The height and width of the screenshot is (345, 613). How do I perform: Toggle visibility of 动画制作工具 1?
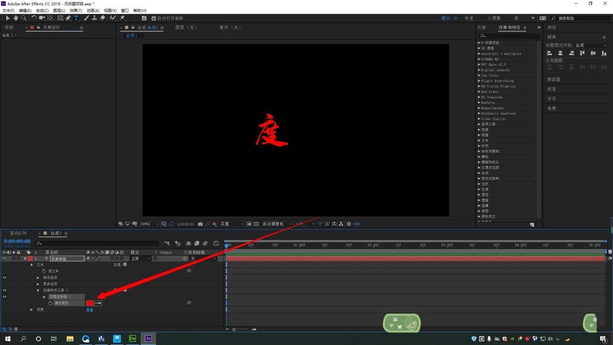4,290
